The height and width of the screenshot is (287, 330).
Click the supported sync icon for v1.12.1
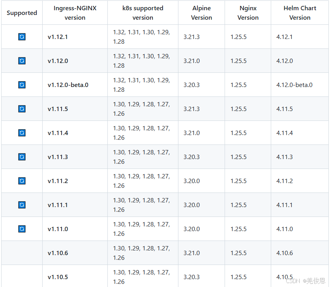click(22, 37)
